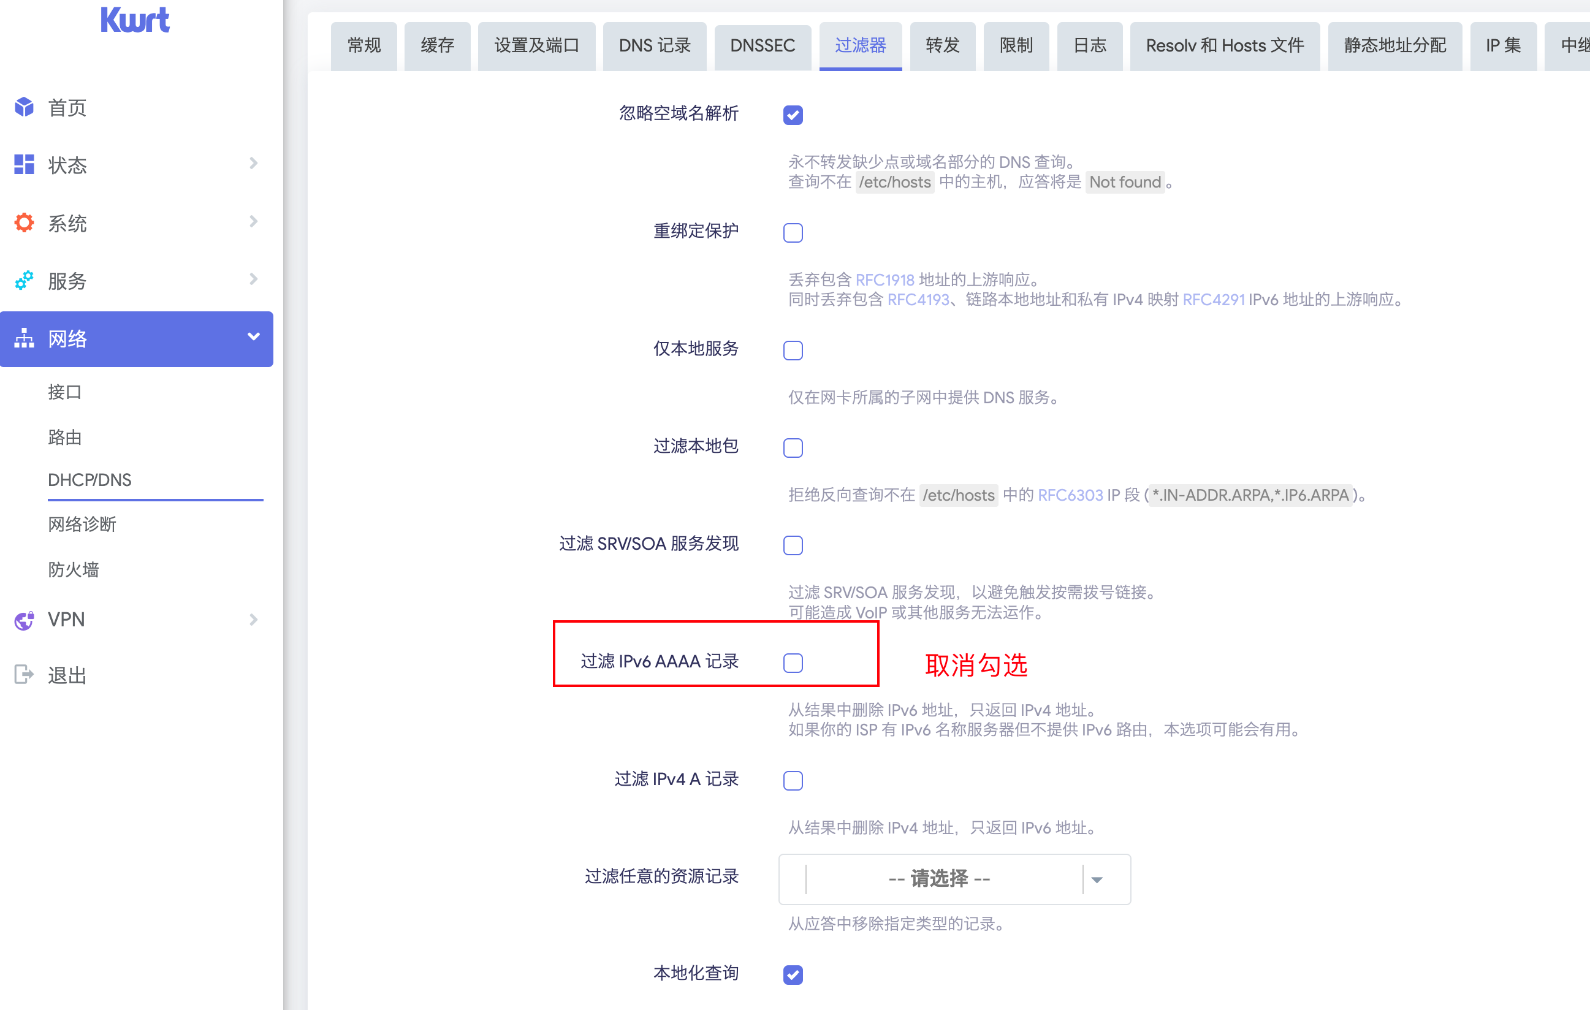This screenshot has width=1590, height=1010.
Task: Click the cube icon beside 首页
Action: pos(25,107)
